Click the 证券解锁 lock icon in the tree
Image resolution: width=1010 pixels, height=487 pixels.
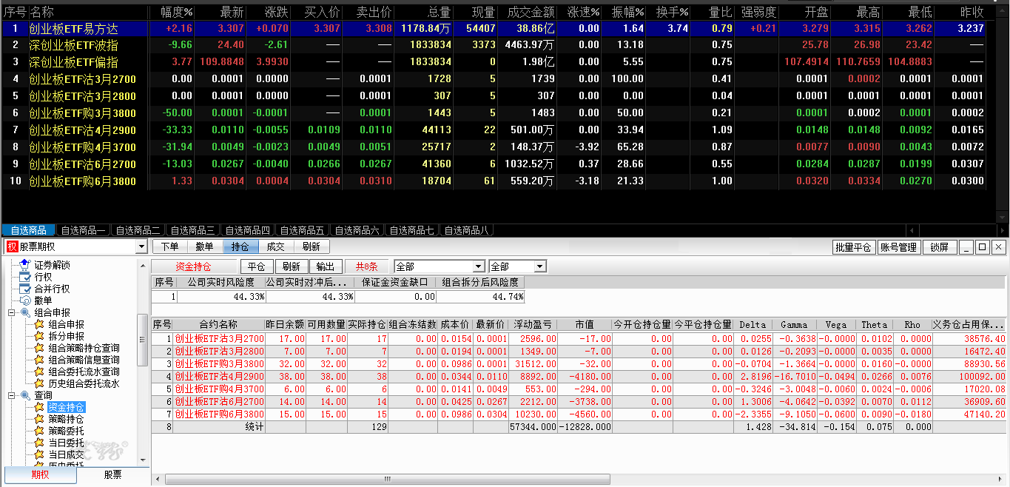pos(25,265)
